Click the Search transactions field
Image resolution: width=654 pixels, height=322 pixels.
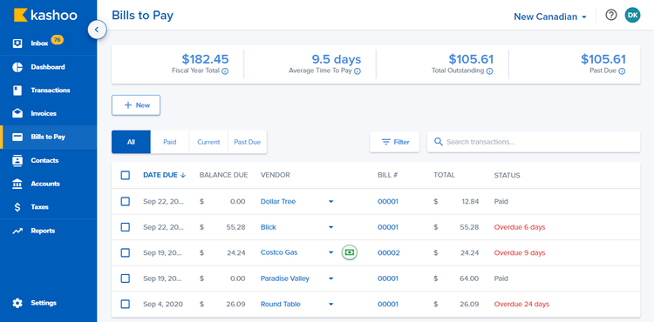pyautogui.click(x=534, y=142)
